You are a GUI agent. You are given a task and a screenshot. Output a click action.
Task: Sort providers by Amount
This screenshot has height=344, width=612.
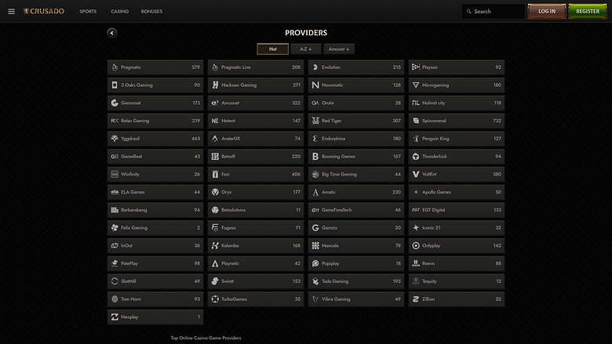(x=339, y=49)
